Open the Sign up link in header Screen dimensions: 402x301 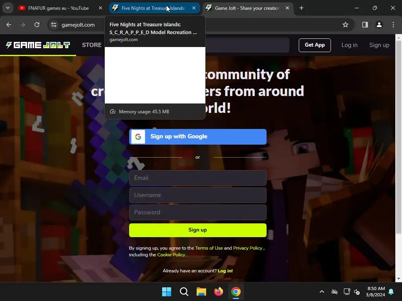pyautogui.click(x=379, y=45)
